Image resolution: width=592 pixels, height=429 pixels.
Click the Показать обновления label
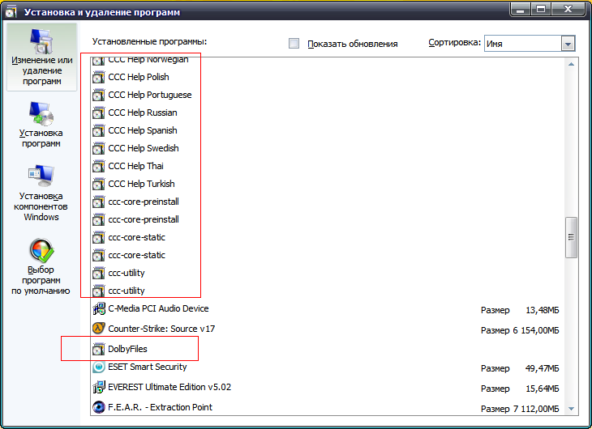coord(353,44)
